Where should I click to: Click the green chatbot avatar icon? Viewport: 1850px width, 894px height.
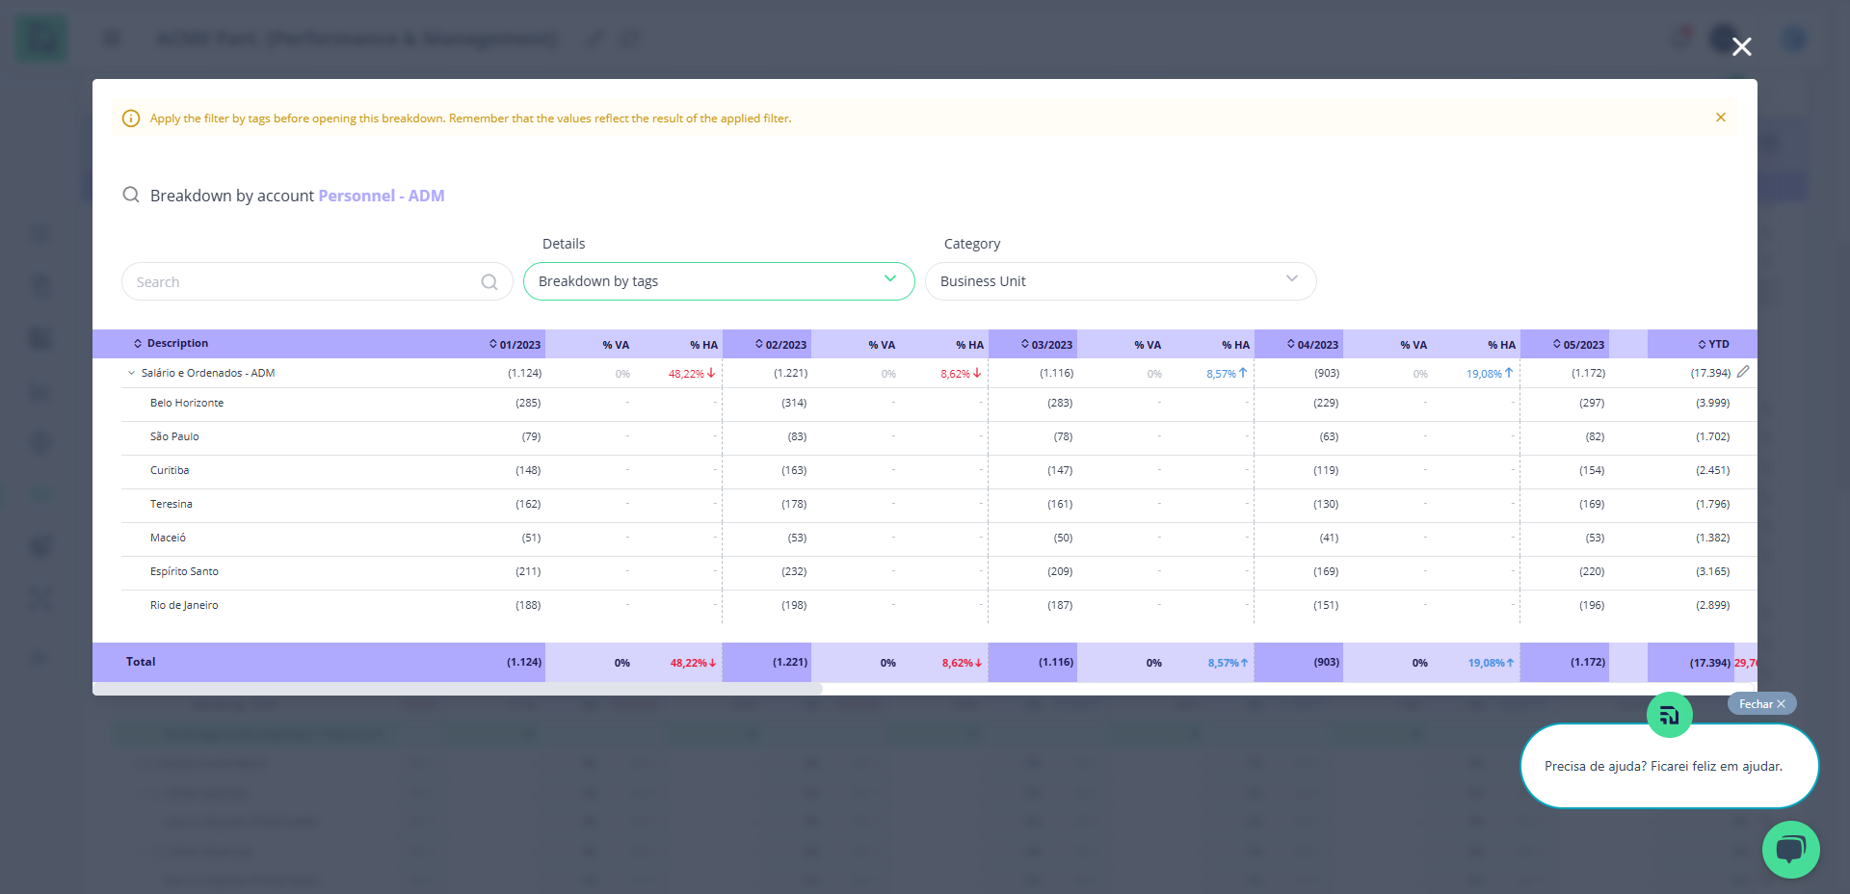click(x=1670, y=715)
